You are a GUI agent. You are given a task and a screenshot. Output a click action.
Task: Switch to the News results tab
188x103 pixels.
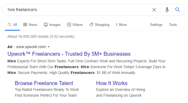coord(30,25)
